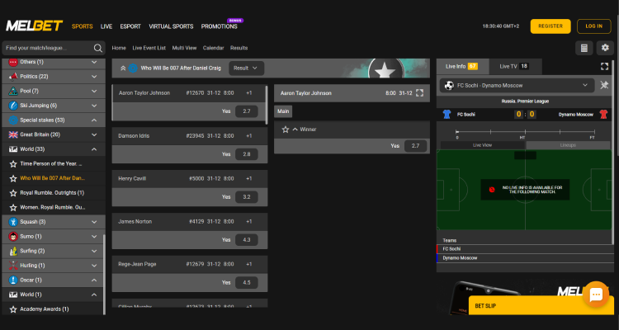Viewport: 619px width, 330px height.
Task: Collapse the Winner market chevron
Action: tap(295, 130)
